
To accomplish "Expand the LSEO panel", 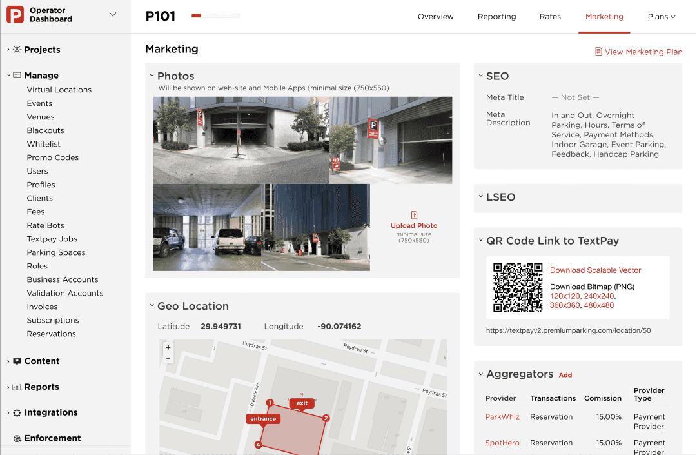I will (x=480, y=198).
